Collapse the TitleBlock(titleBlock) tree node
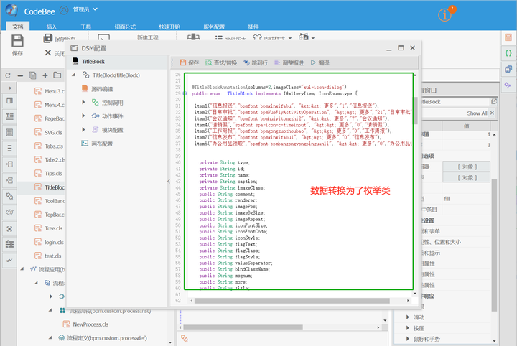Viewport: 517px width, 346px height. pyautogui.click(x=74, y=75)
